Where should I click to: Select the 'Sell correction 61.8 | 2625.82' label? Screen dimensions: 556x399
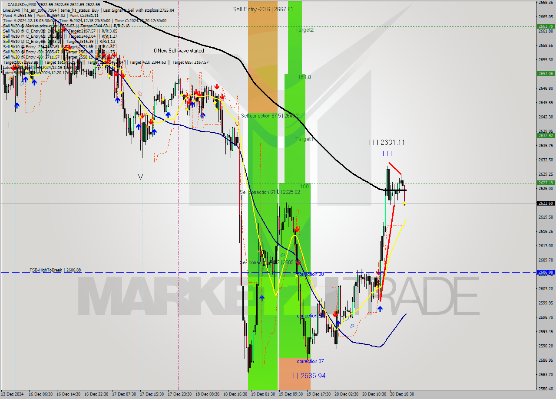(x=270, y=192)
